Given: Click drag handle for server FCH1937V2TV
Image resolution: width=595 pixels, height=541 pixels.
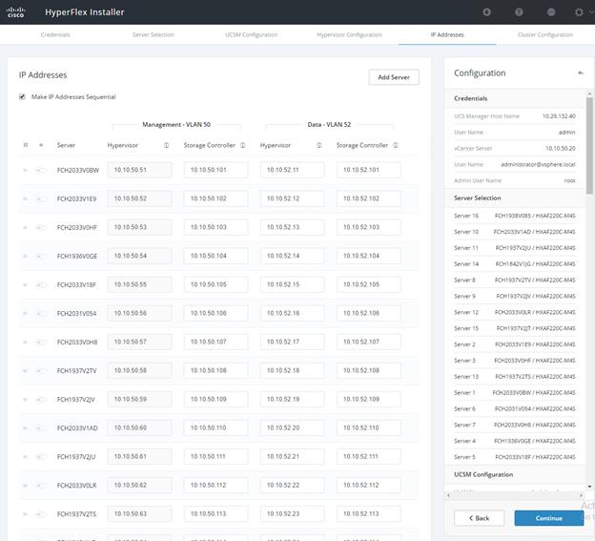Looking at the screenshot, I should 25,370.
